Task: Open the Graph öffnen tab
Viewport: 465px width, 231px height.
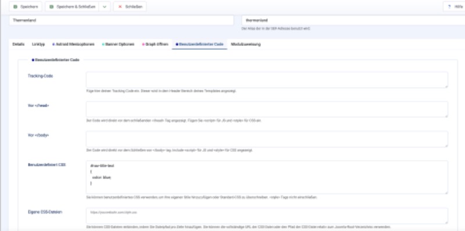Action: pyautogui.click(x=155, y=44)
